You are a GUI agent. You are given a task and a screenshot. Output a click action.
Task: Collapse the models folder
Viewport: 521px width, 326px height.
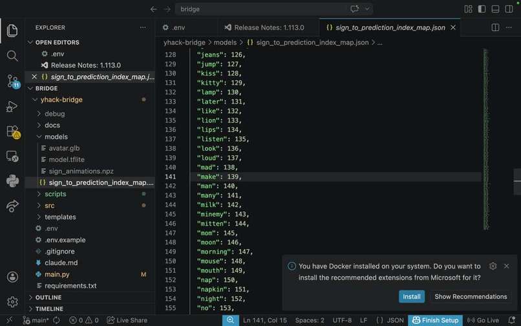39,136
